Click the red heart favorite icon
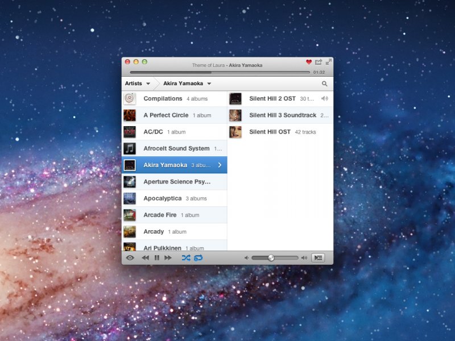Image resolution: width=455 pixels, height=341 pixels. click(x=309, y=62)
